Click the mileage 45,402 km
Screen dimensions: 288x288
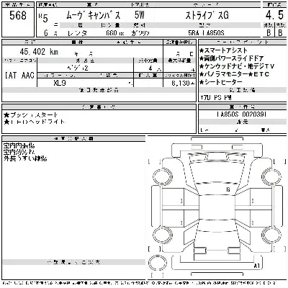pos(39,51)
